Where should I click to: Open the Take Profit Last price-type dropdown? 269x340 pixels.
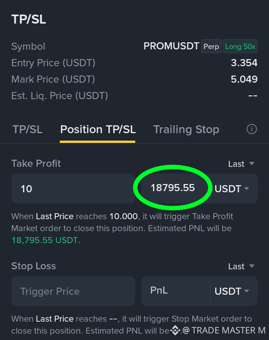[x=241, y=164]
